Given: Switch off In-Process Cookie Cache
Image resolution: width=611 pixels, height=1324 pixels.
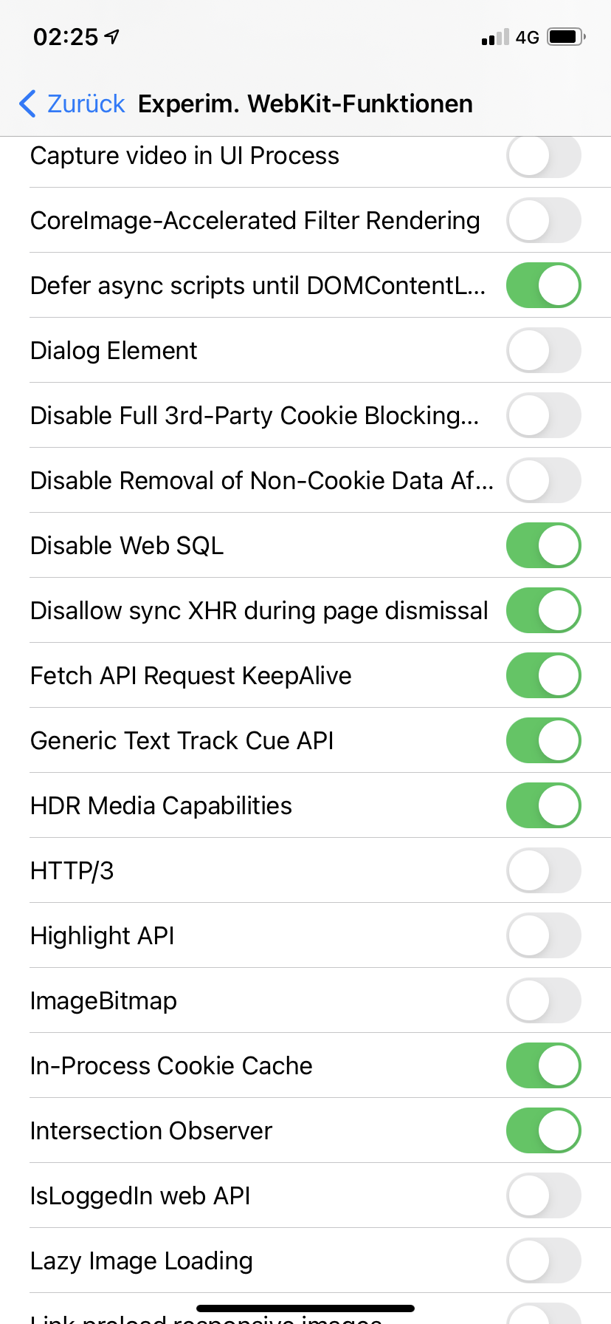Looking at the screenshot, I should coord(543,1065).
